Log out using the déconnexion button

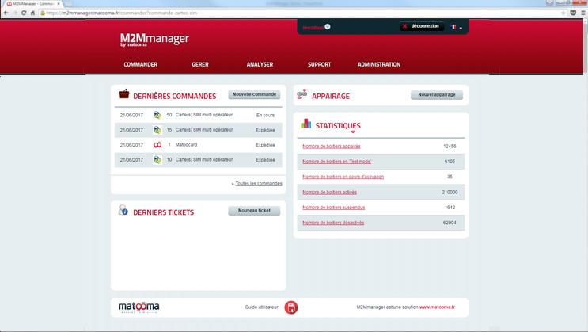420,26
